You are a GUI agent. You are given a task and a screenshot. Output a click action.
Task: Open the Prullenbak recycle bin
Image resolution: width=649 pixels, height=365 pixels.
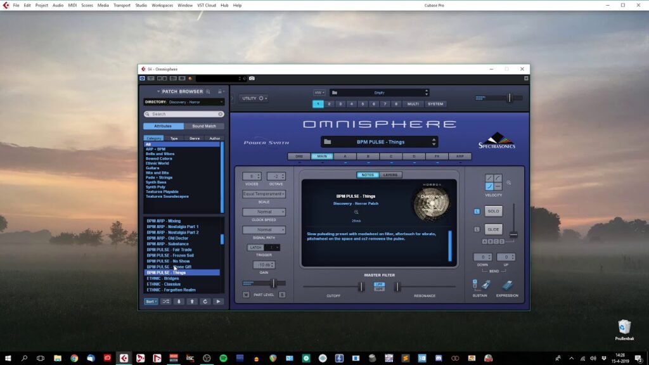coord(624,330)
